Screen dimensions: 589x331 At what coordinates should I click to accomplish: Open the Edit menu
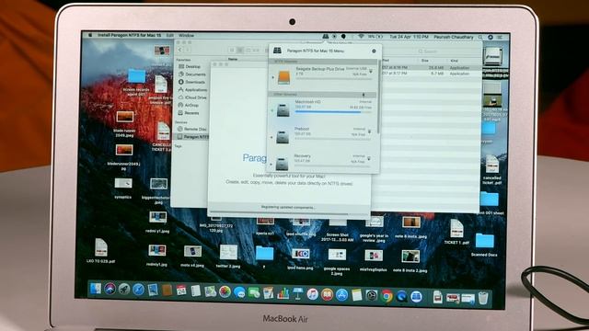169,35
